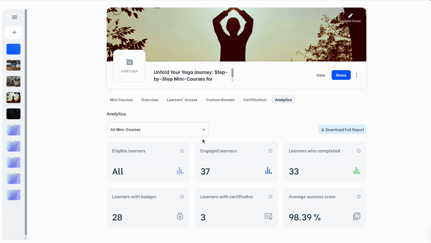This screenshot has width=431, height=243.
Task: Select the Custom Domain tab
Action: point(220,100)
